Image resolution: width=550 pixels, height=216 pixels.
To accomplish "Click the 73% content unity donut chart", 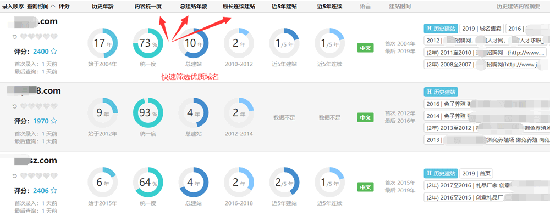I will (148, 43).
